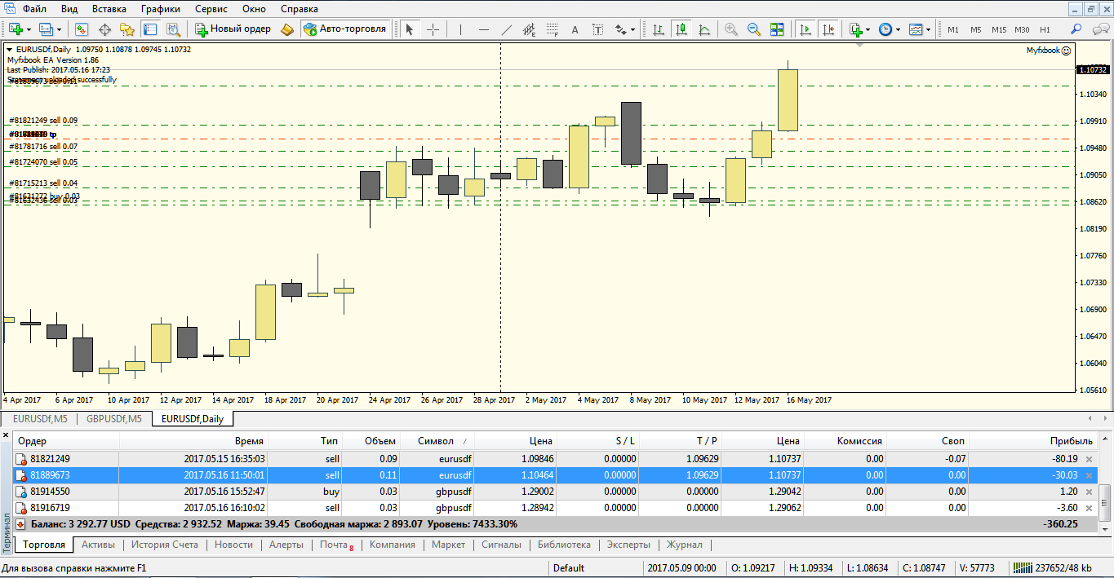Switch chart to Line Chart mode
The height and width of the screenshot is (578, 1114).
(703, 29)
